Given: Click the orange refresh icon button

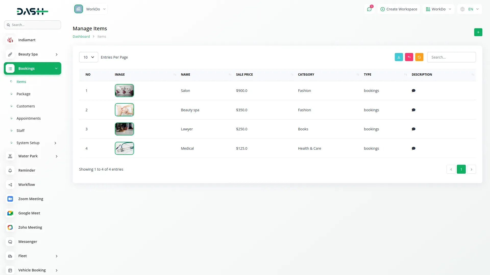Looking at the screenshot, I should [419, 57].
